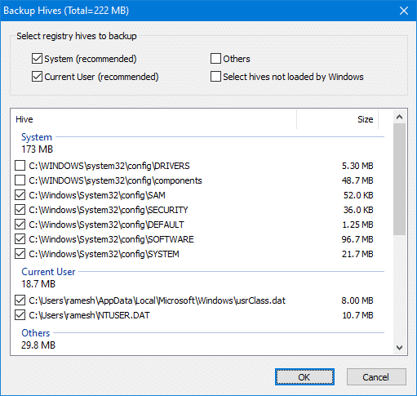Select the C:\Windows\System32\config\SOFTWARE row text

[x=111, y=239]
